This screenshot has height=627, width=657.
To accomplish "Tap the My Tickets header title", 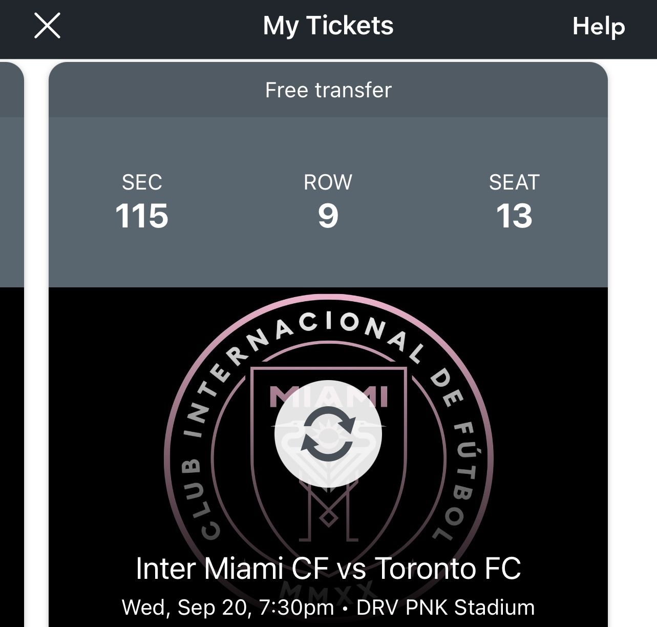I will [x=328, y=26].
